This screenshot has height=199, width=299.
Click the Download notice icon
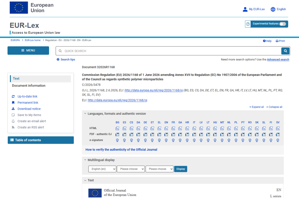click(13, 109)
